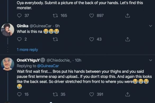Open the @GuineaCar mention link
155x103 pixels.
click(48, 66)
